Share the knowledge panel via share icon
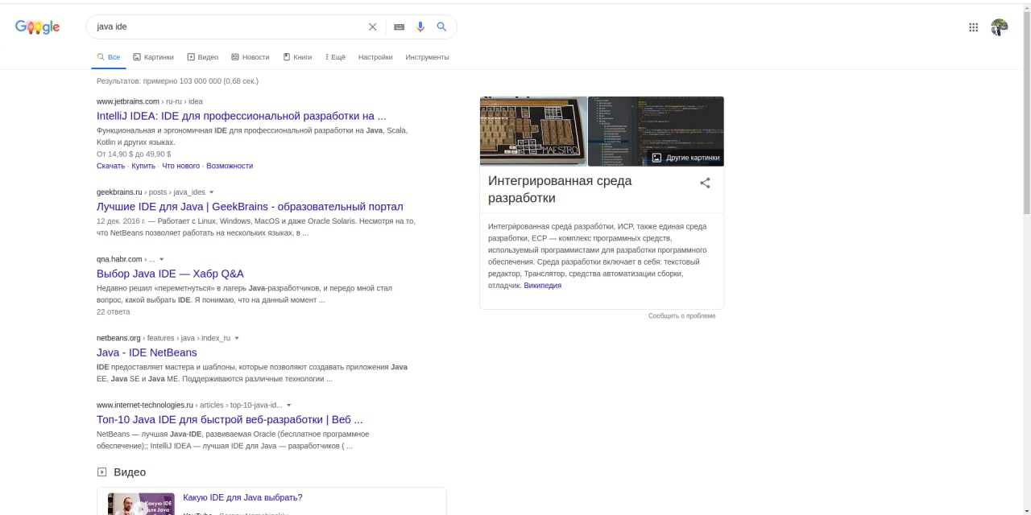The height and width of the screenshot is (515, 1031). (705, 183)
